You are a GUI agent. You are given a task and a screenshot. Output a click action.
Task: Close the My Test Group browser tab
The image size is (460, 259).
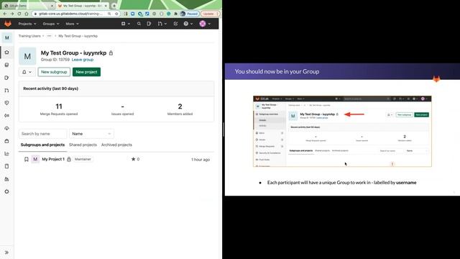[x=106, y=6]
